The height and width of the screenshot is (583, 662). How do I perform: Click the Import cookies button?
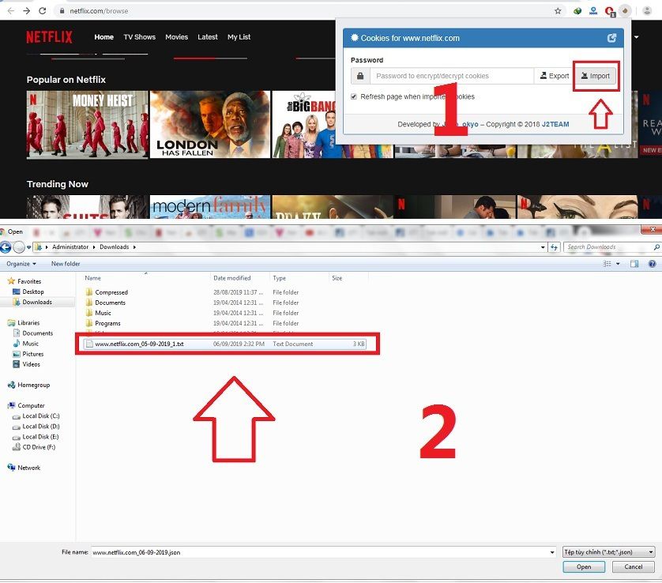tap(595, 76)
